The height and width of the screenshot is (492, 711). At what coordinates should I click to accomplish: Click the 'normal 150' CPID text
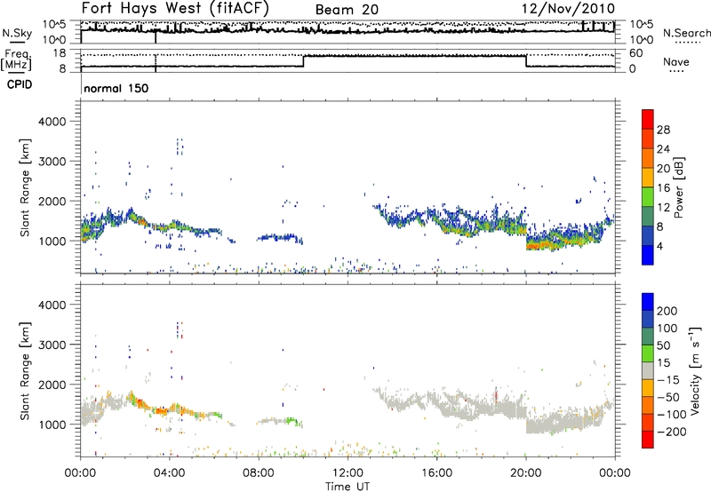116,88
